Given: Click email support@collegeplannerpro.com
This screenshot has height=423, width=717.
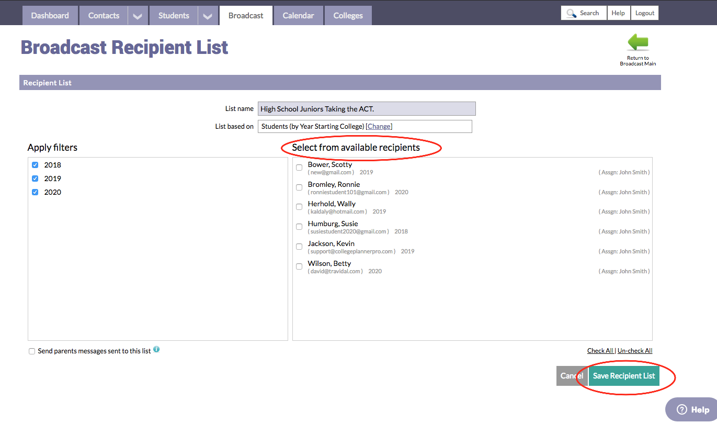Looking at the screenshot, I should click(x=351, y=251).
